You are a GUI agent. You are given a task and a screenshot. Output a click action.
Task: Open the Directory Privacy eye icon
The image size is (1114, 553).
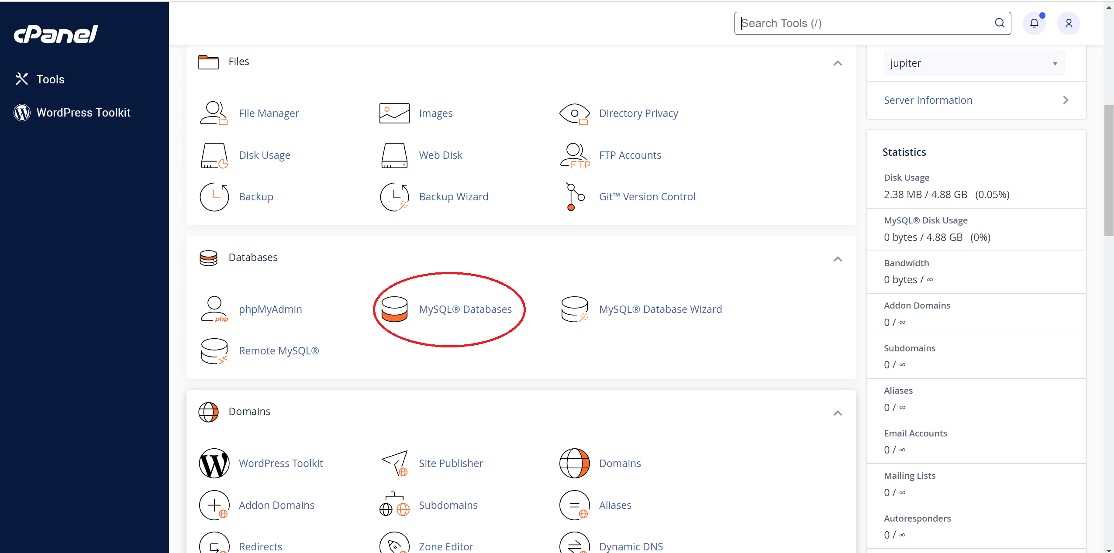575,114
